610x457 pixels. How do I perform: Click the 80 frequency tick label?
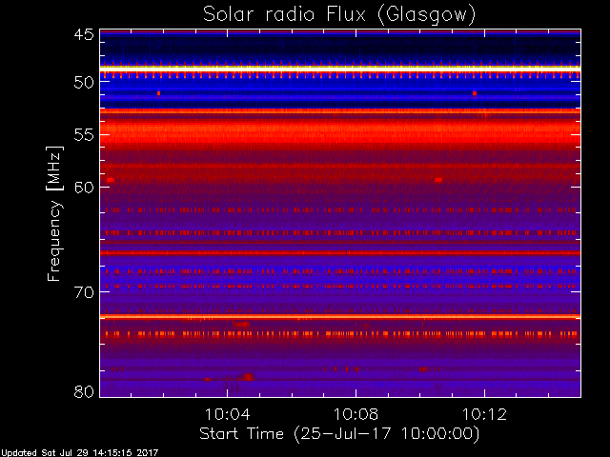(x=84, y=391)
